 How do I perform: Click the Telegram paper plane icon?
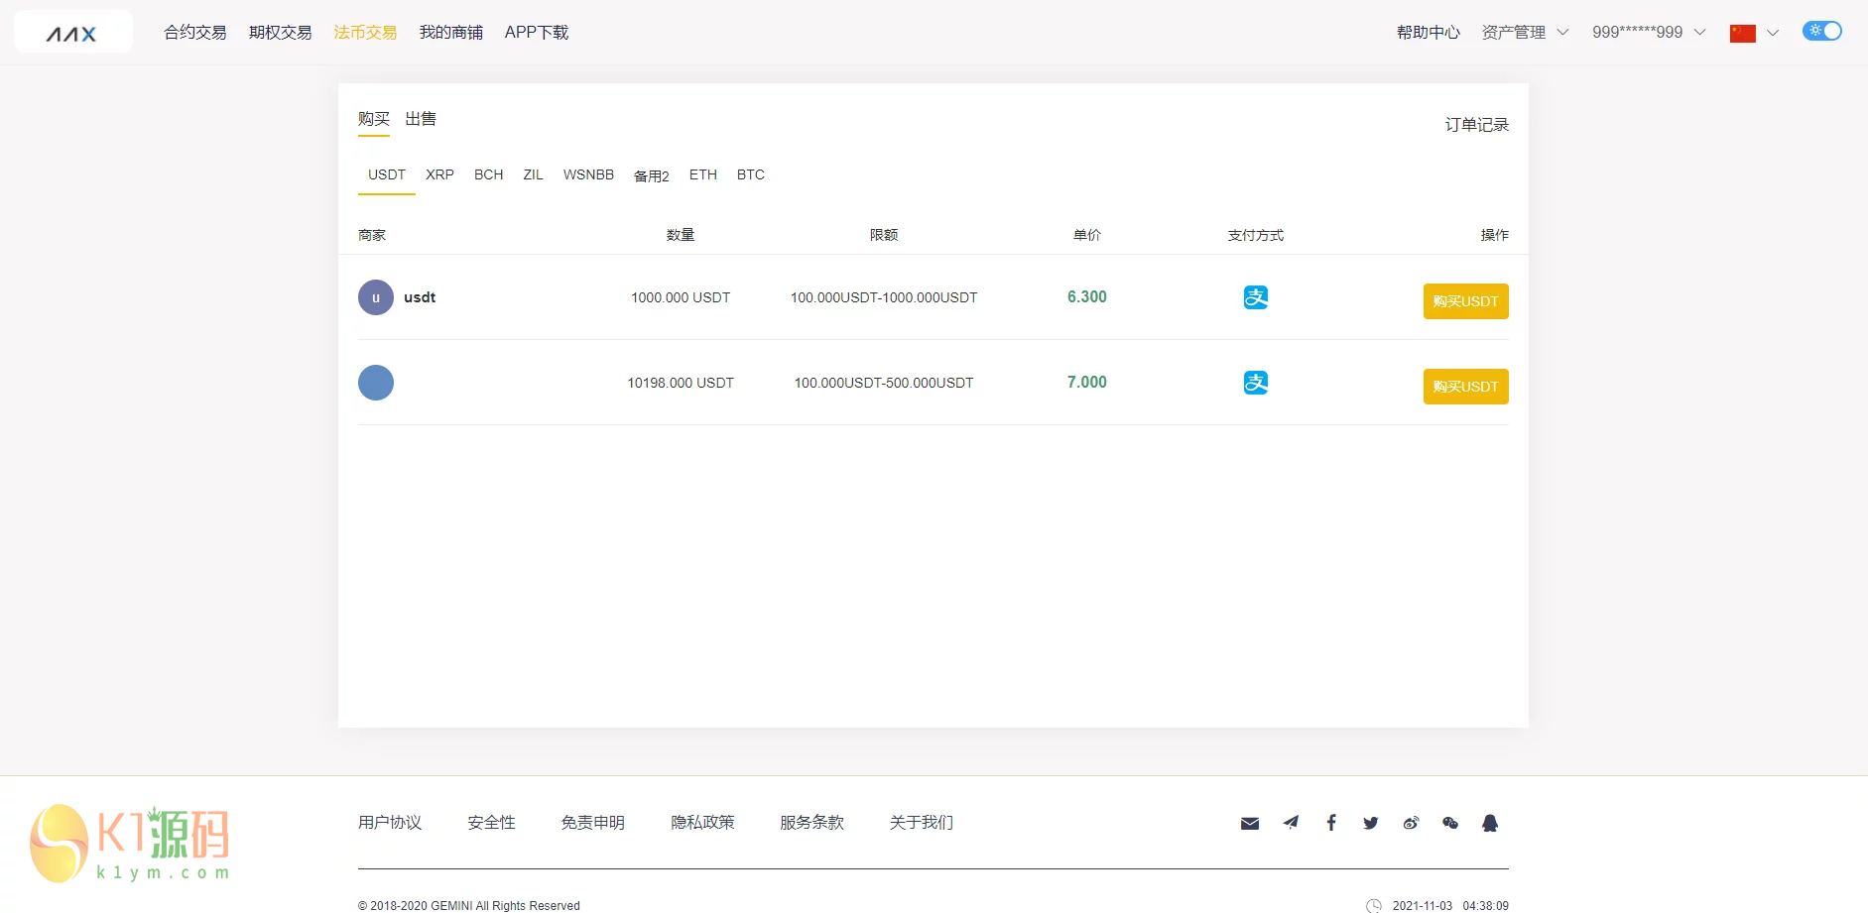[x=1291, y=823]
